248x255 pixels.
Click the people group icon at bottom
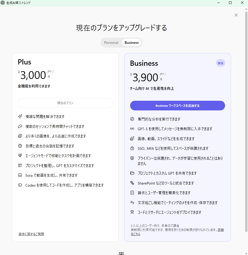[x=121, y=253]
